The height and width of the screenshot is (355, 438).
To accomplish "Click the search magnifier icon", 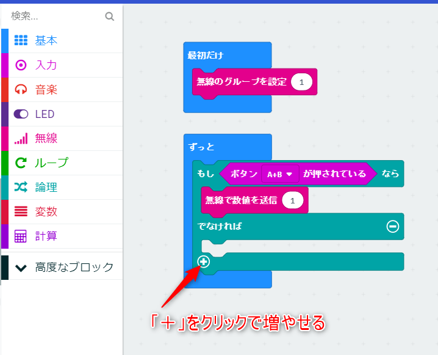I will click(110, 16).
